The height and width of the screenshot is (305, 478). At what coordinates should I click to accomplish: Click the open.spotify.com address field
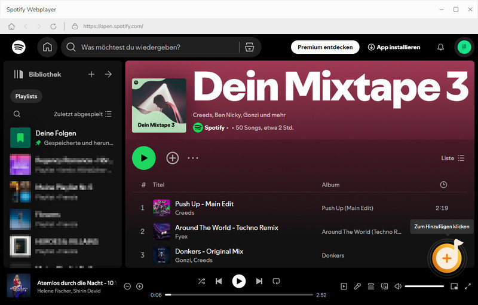click(x=113, y=26)
